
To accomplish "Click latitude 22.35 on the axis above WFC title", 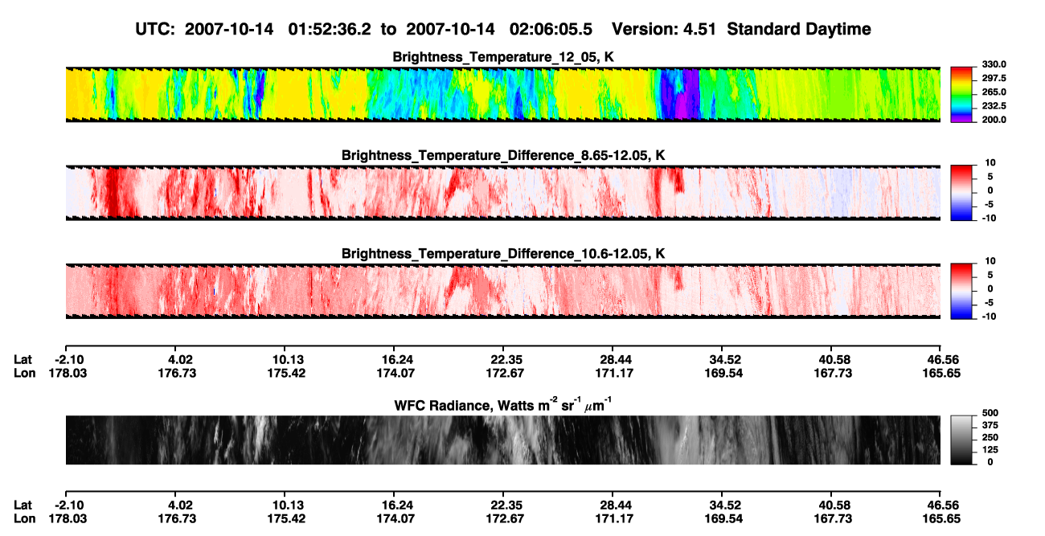I will point(503,360).
